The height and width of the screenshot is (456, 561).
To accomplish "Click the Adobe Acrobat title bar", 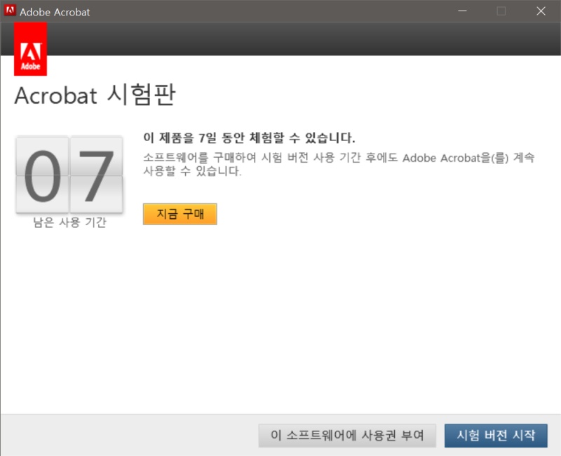I will (x=245, y=11).
